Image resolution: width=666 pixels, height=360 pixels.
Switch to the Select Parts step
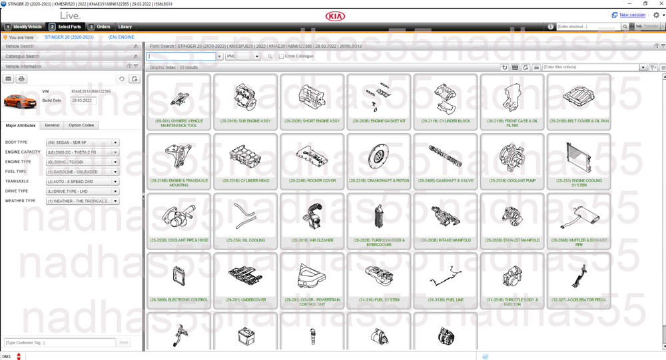65,27
